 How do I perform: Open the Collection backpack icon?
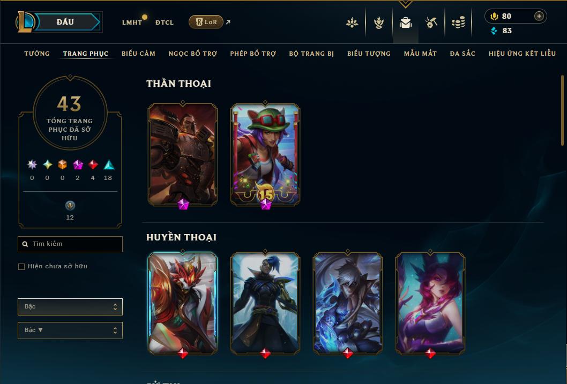click(405, 22)
